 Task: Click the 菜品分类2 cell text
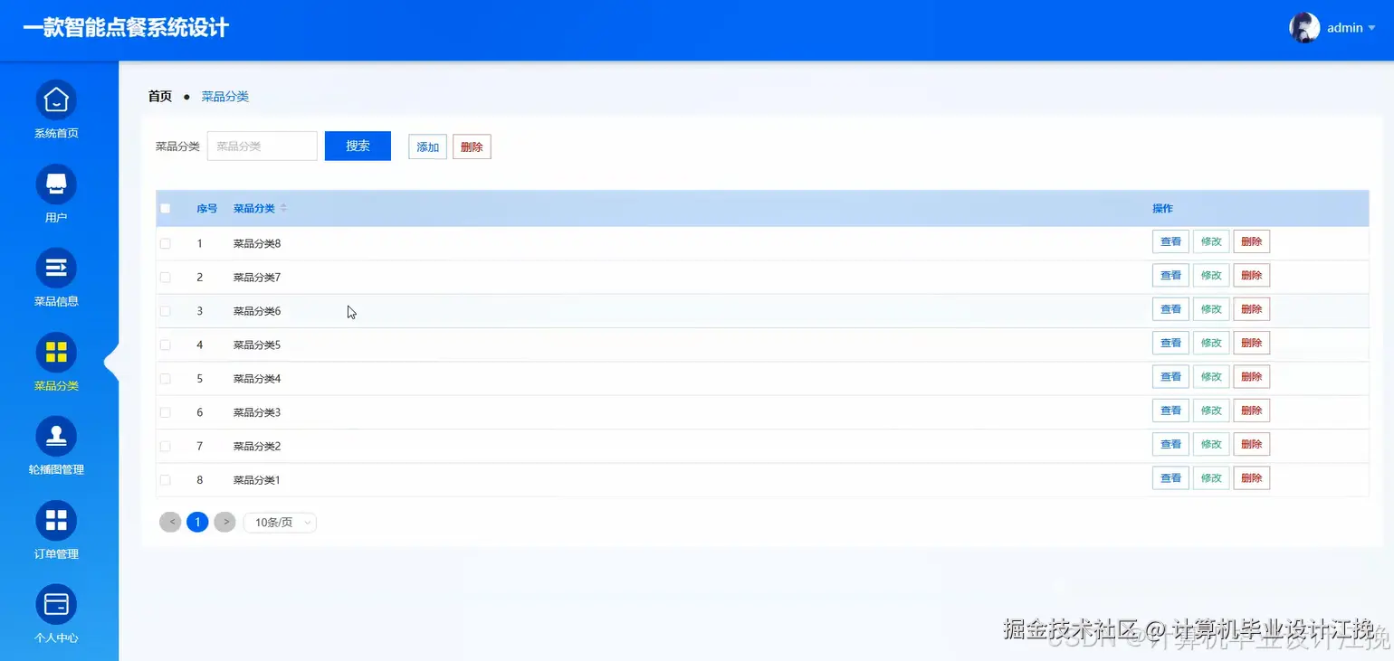257,446
